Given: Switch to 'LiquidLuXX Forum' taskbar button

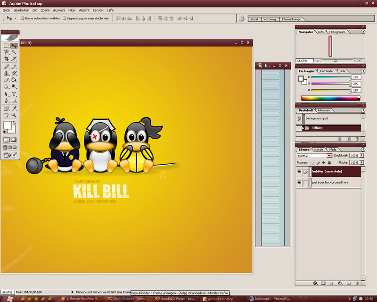Looking at the screenshot, I should [x=175, y=299].
